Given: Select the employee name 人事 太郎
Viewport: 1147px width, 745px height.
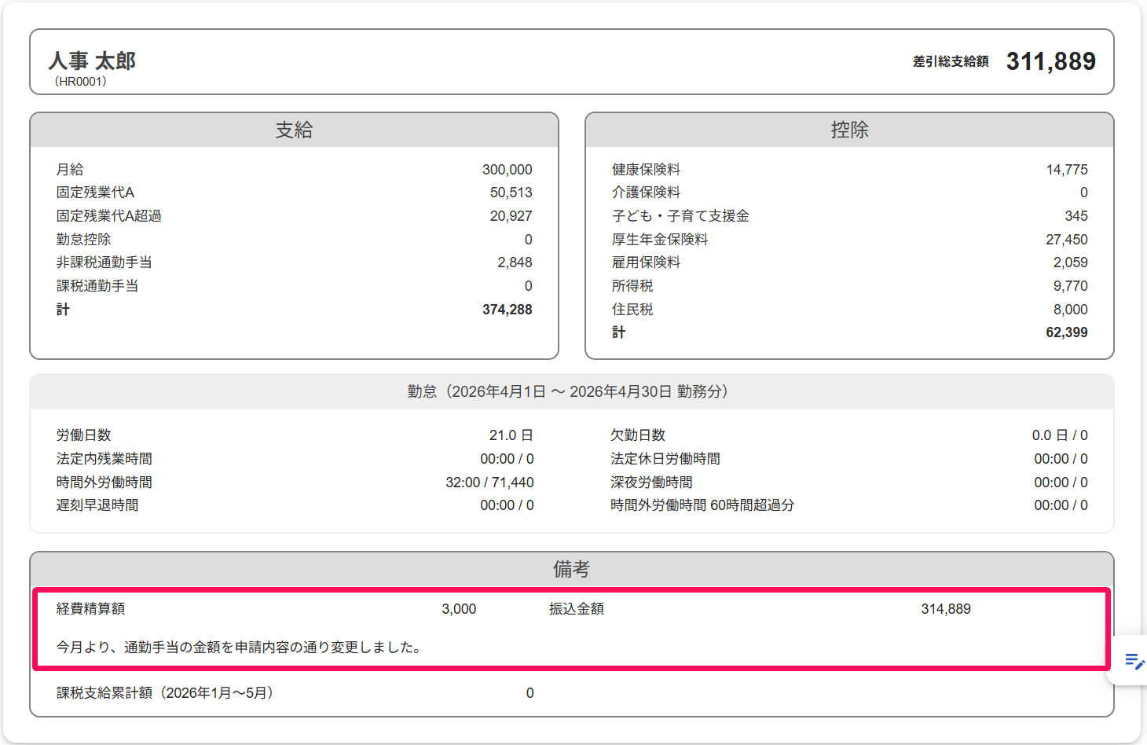Looking at the screenshot, I should (92, 61).
